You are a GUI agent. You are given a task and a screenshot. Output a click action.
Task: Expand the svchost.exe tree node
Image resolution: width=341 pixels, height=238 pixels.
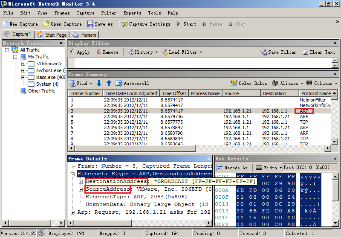tap(23, 70)
